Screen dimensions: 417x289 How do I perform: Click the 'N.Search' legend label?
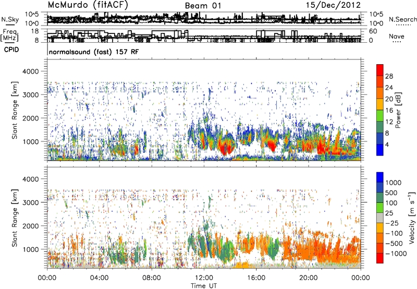point(402,19)
